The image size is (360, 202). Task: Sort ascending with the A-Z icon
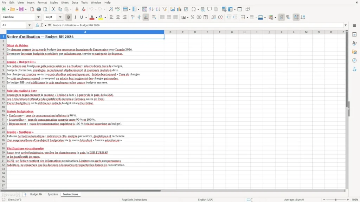151,9
